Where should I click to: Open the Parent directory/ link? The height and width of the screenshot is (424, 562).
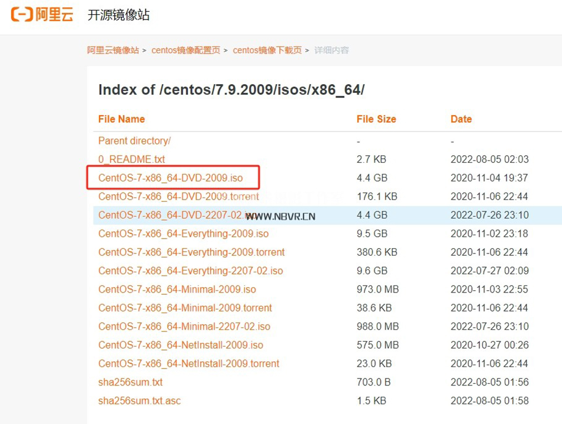pos(134,141)
